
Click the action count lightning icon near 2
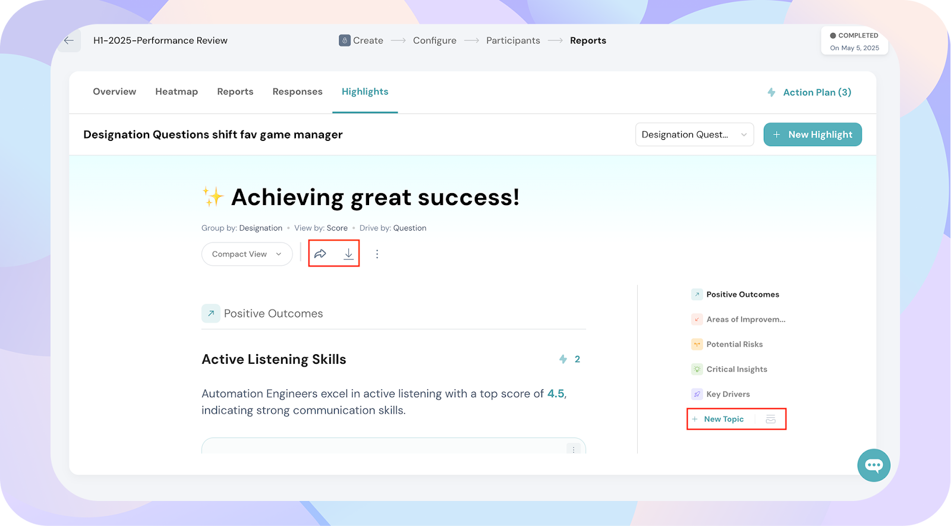tap(563, 359)
